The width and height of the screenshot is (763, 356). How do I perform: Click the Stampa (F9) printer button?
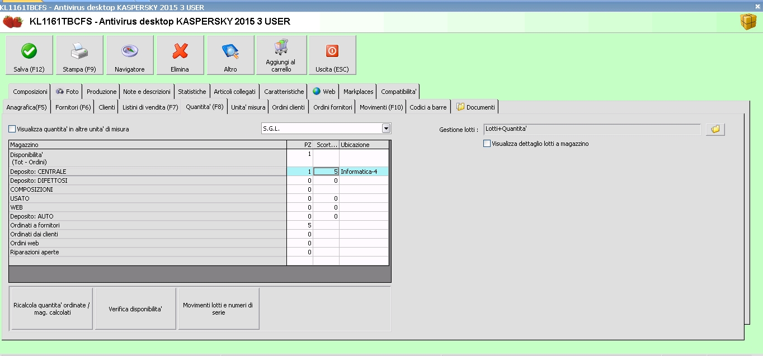[x=79, y=55]
